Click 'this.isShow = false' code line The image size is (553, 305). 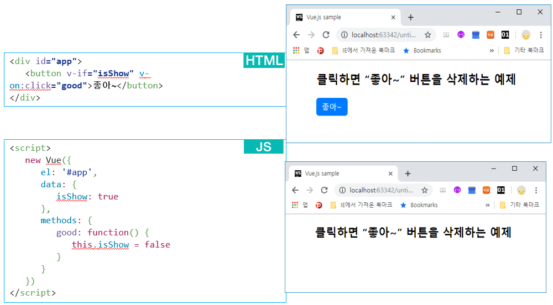coord(121,244)
